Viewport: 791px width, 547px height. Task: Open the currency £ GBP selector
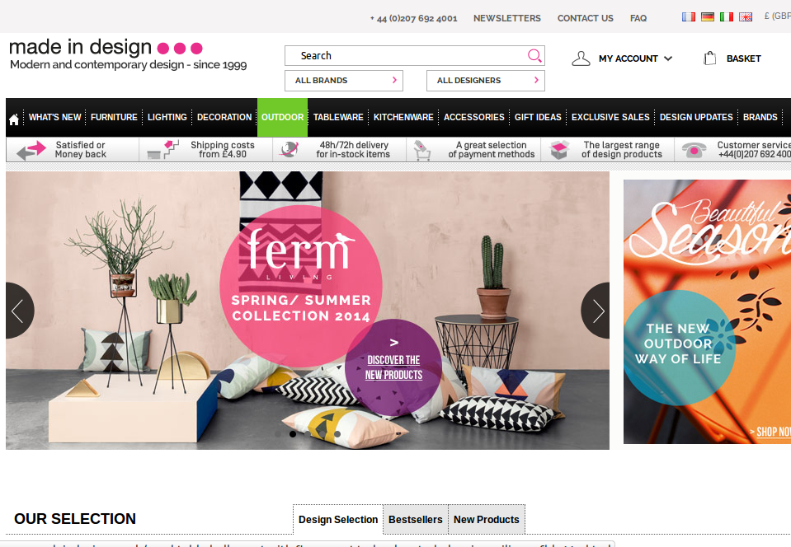[777, 16]
